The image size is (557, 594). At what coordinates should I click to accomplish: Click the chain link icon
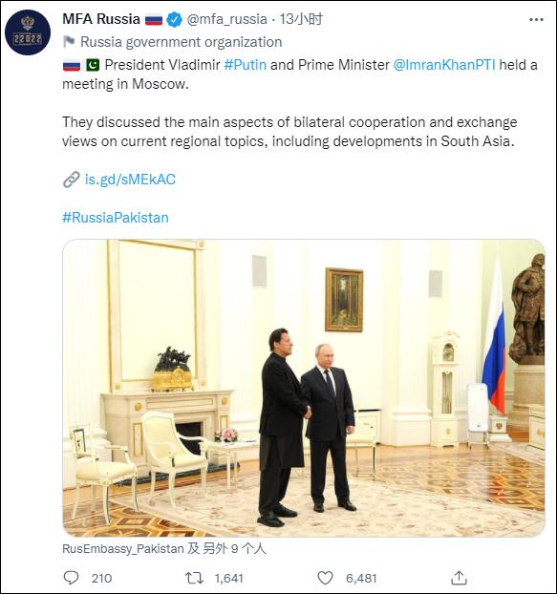point(72,180)
